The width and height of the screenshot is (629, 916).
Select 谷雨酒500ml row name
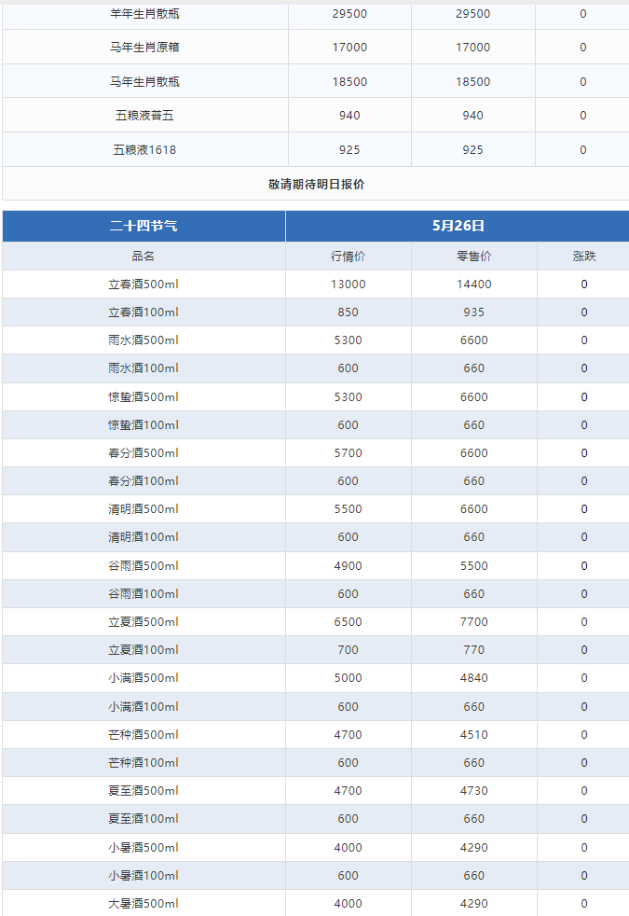tap(144, 565)
